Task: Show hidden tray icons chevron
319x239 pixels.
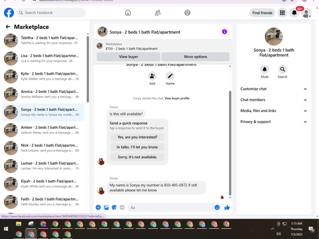Action: [x=272, y=229]
